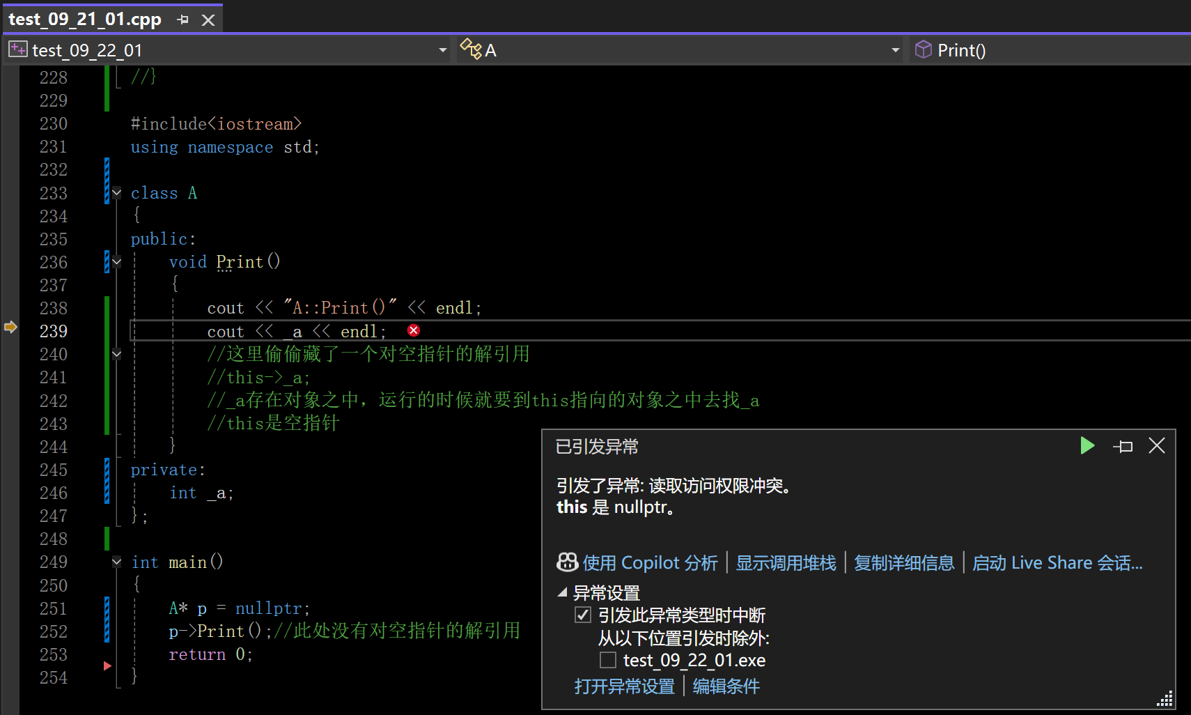This screenshot has height=715, width=1191.
Task: Collapse the int main() function
Action: click(x=116, y=562)
